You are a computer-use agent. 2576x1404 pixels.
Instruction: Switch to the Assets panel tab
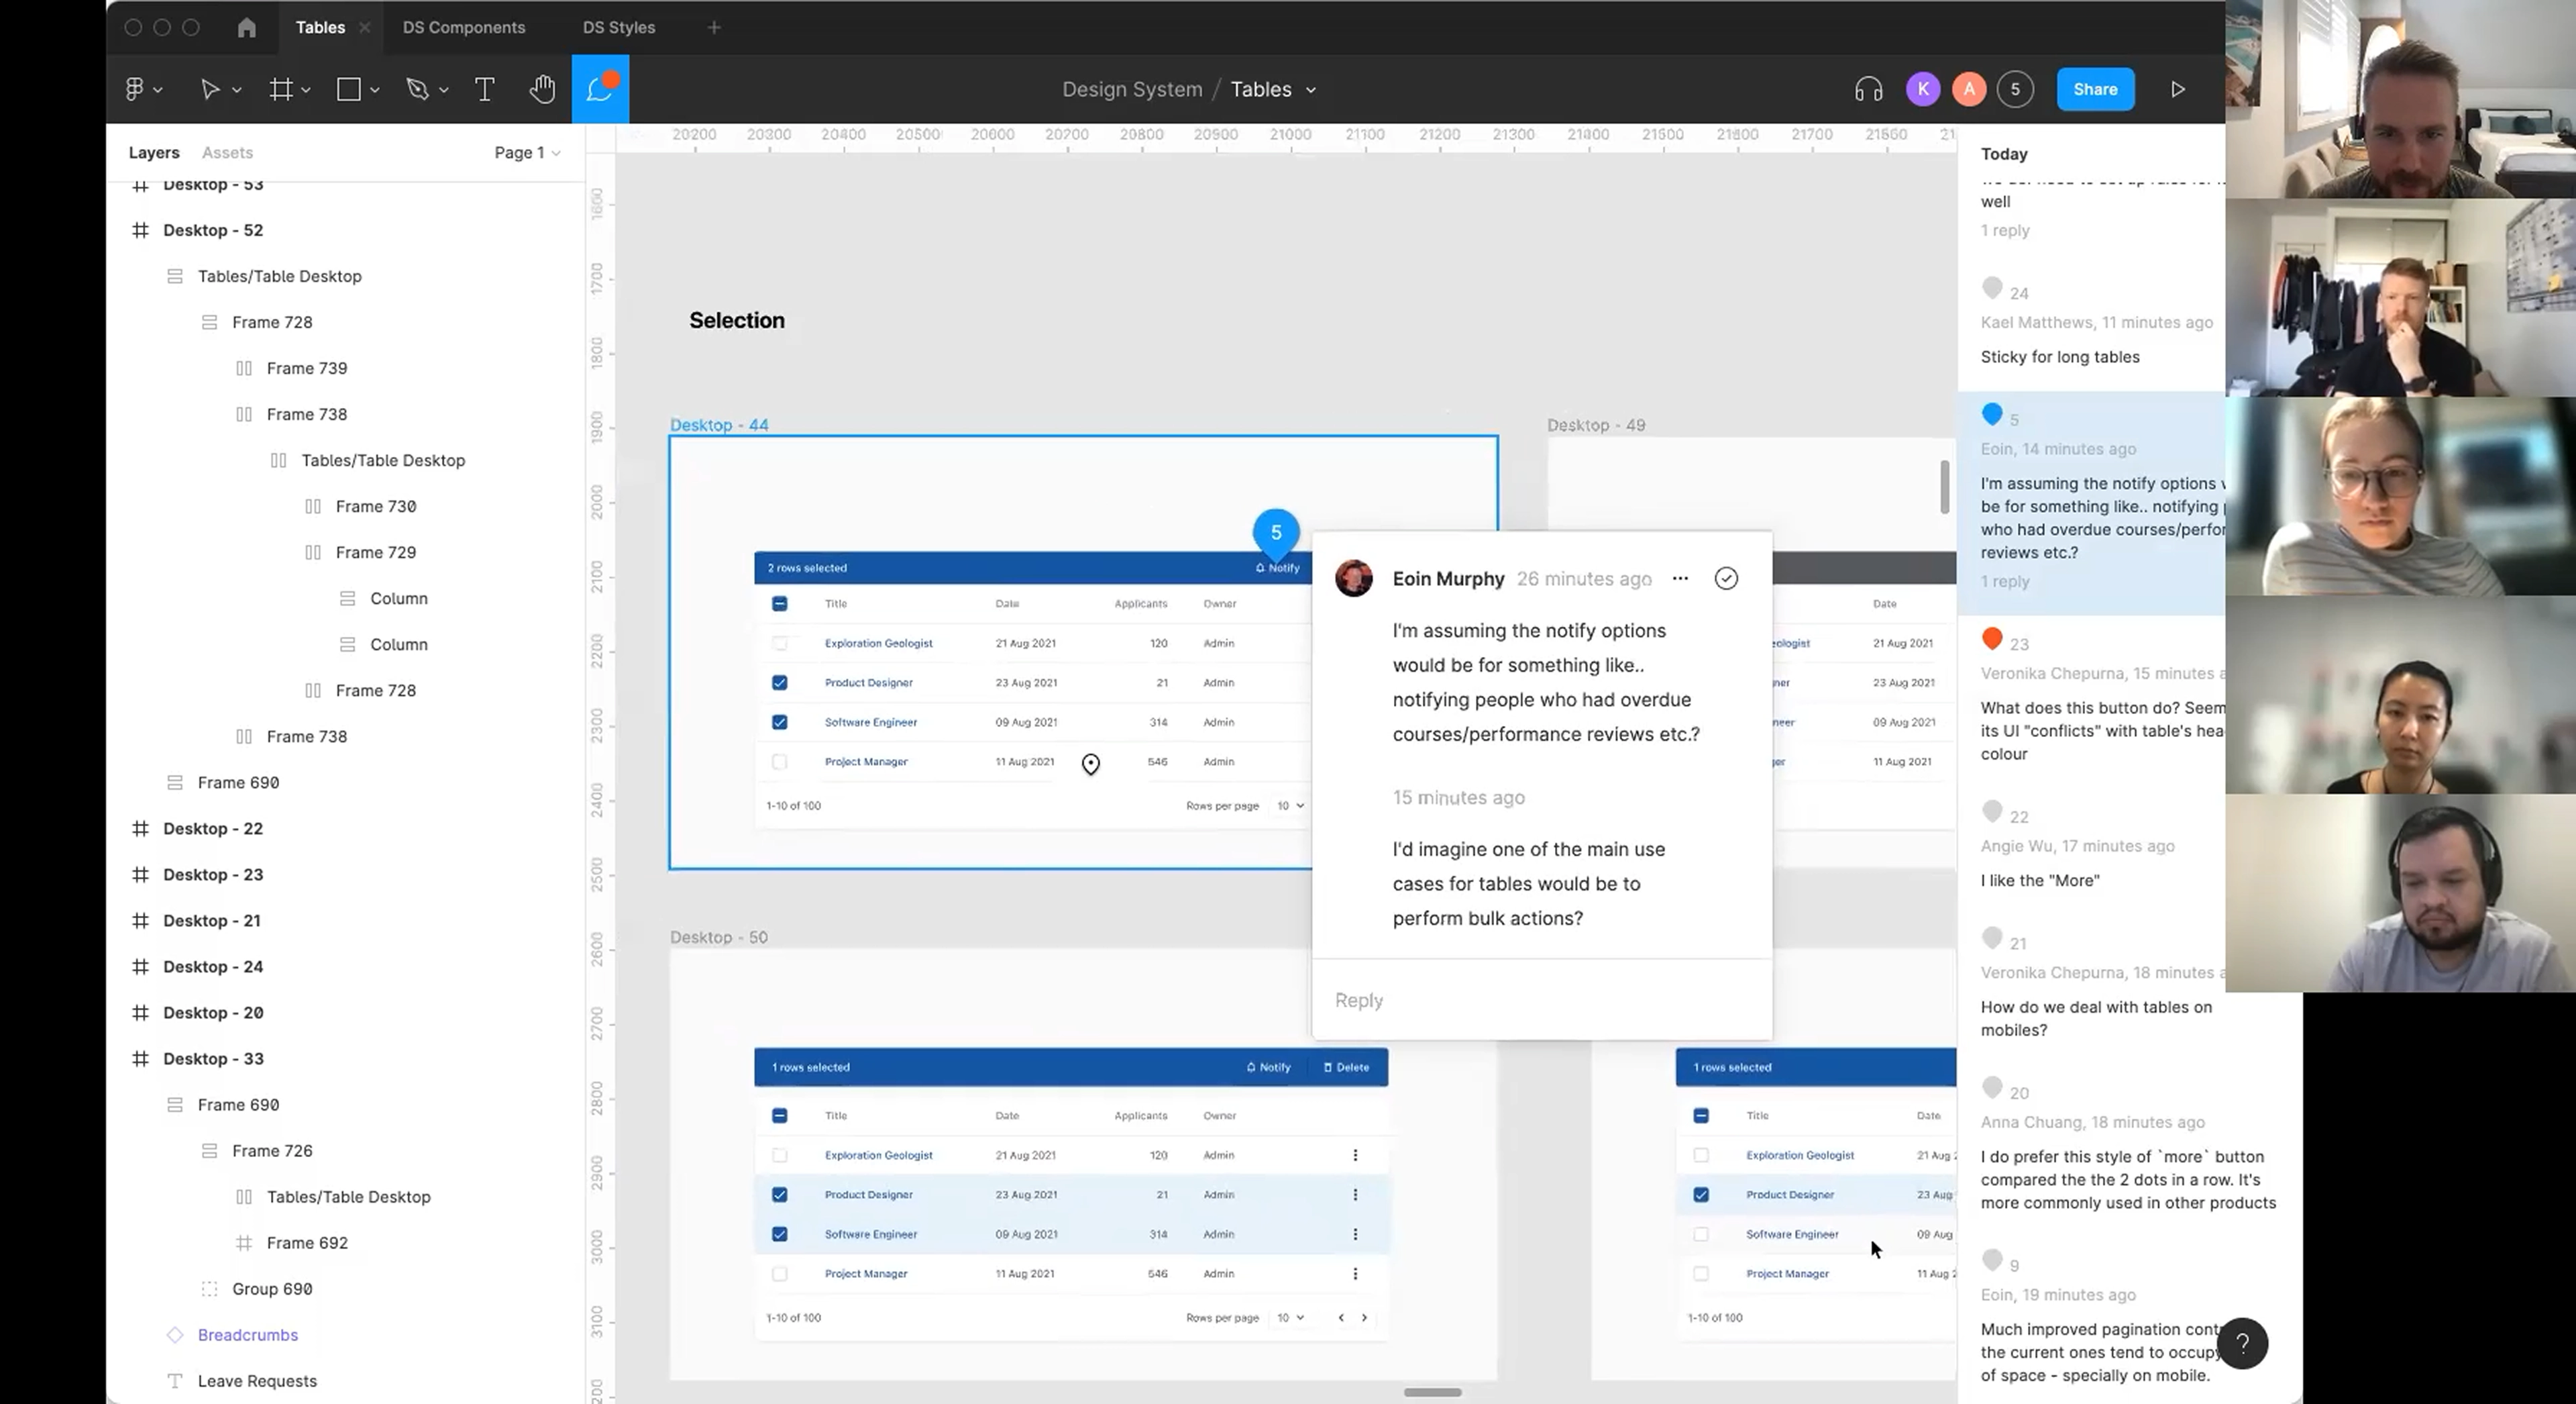[x=227, y=152]
